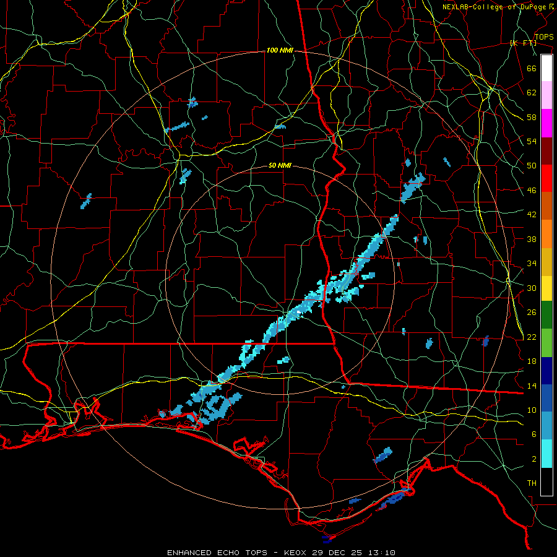
Task: Click the 'TOPS' legend heading
Action: click(544, 37)
